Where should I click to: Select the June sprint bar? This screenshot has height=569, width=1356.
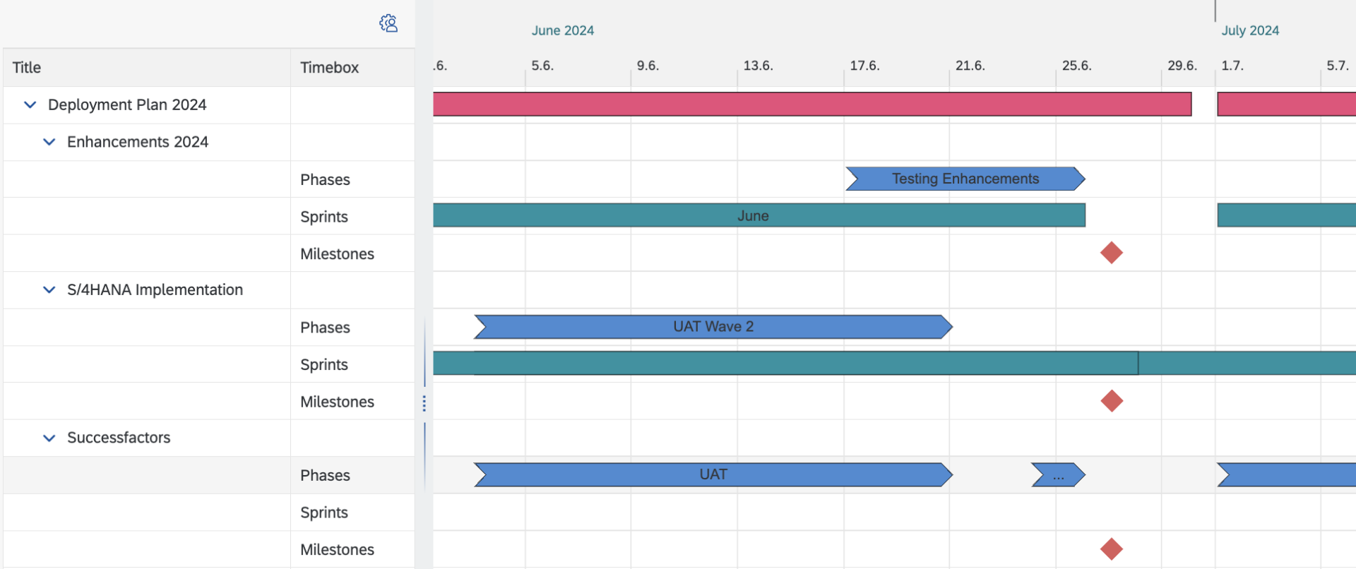[753, 216]
